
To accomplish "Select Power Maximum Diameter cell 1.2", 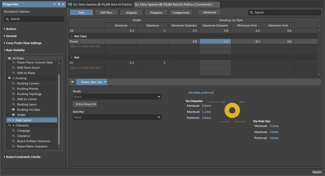I will (x=215, y=41).
